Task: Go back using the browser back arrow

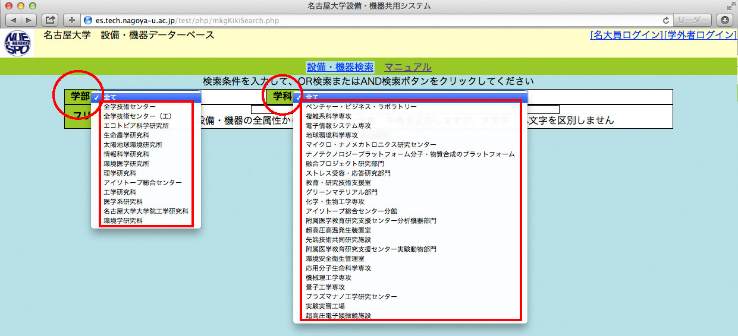Action: [12, 20]
